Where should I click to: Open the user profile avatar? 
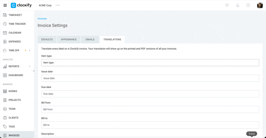click(x=260, y=5)
